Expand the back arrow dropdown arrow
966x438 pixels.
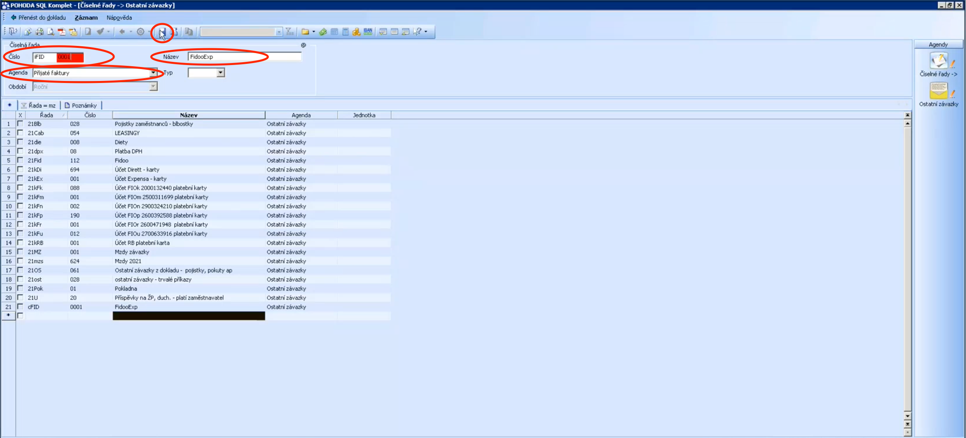[131, 32]
